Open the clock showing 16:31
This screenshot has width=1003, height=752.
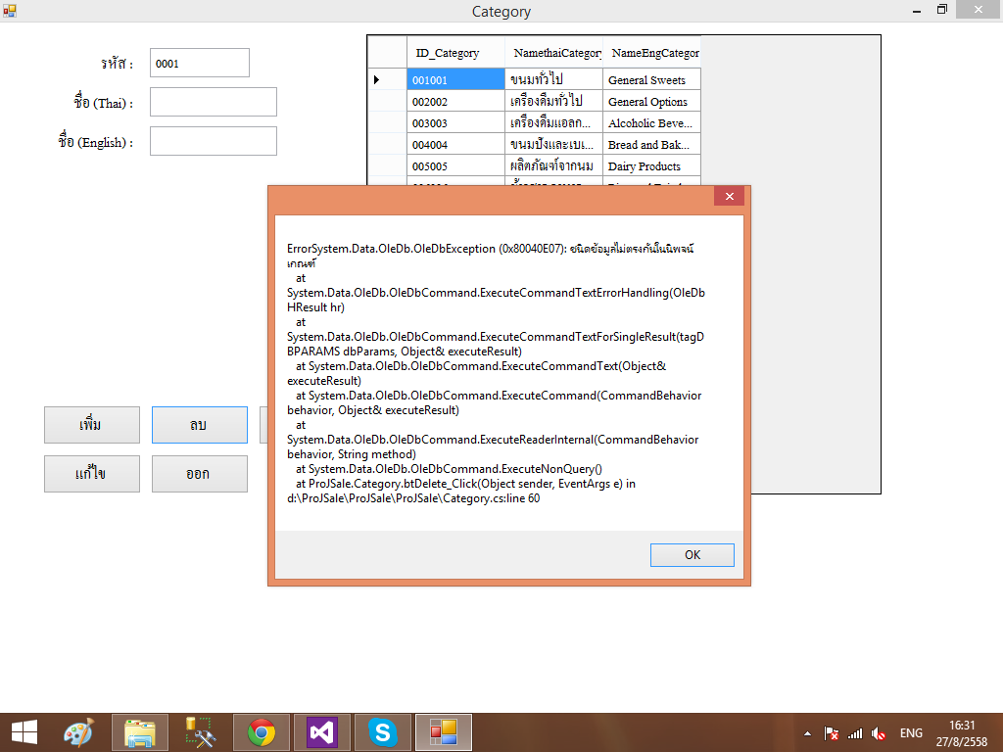(962, 733)
